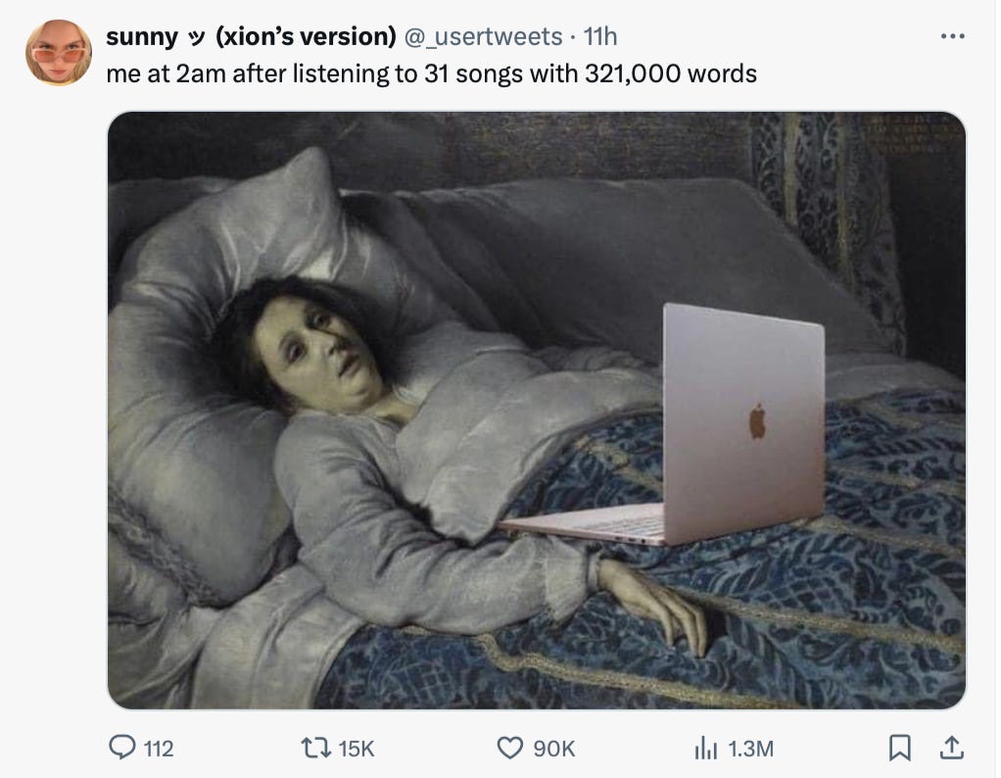Open the three-dot more options menu
1001x778 pixels.
[952, 36]
